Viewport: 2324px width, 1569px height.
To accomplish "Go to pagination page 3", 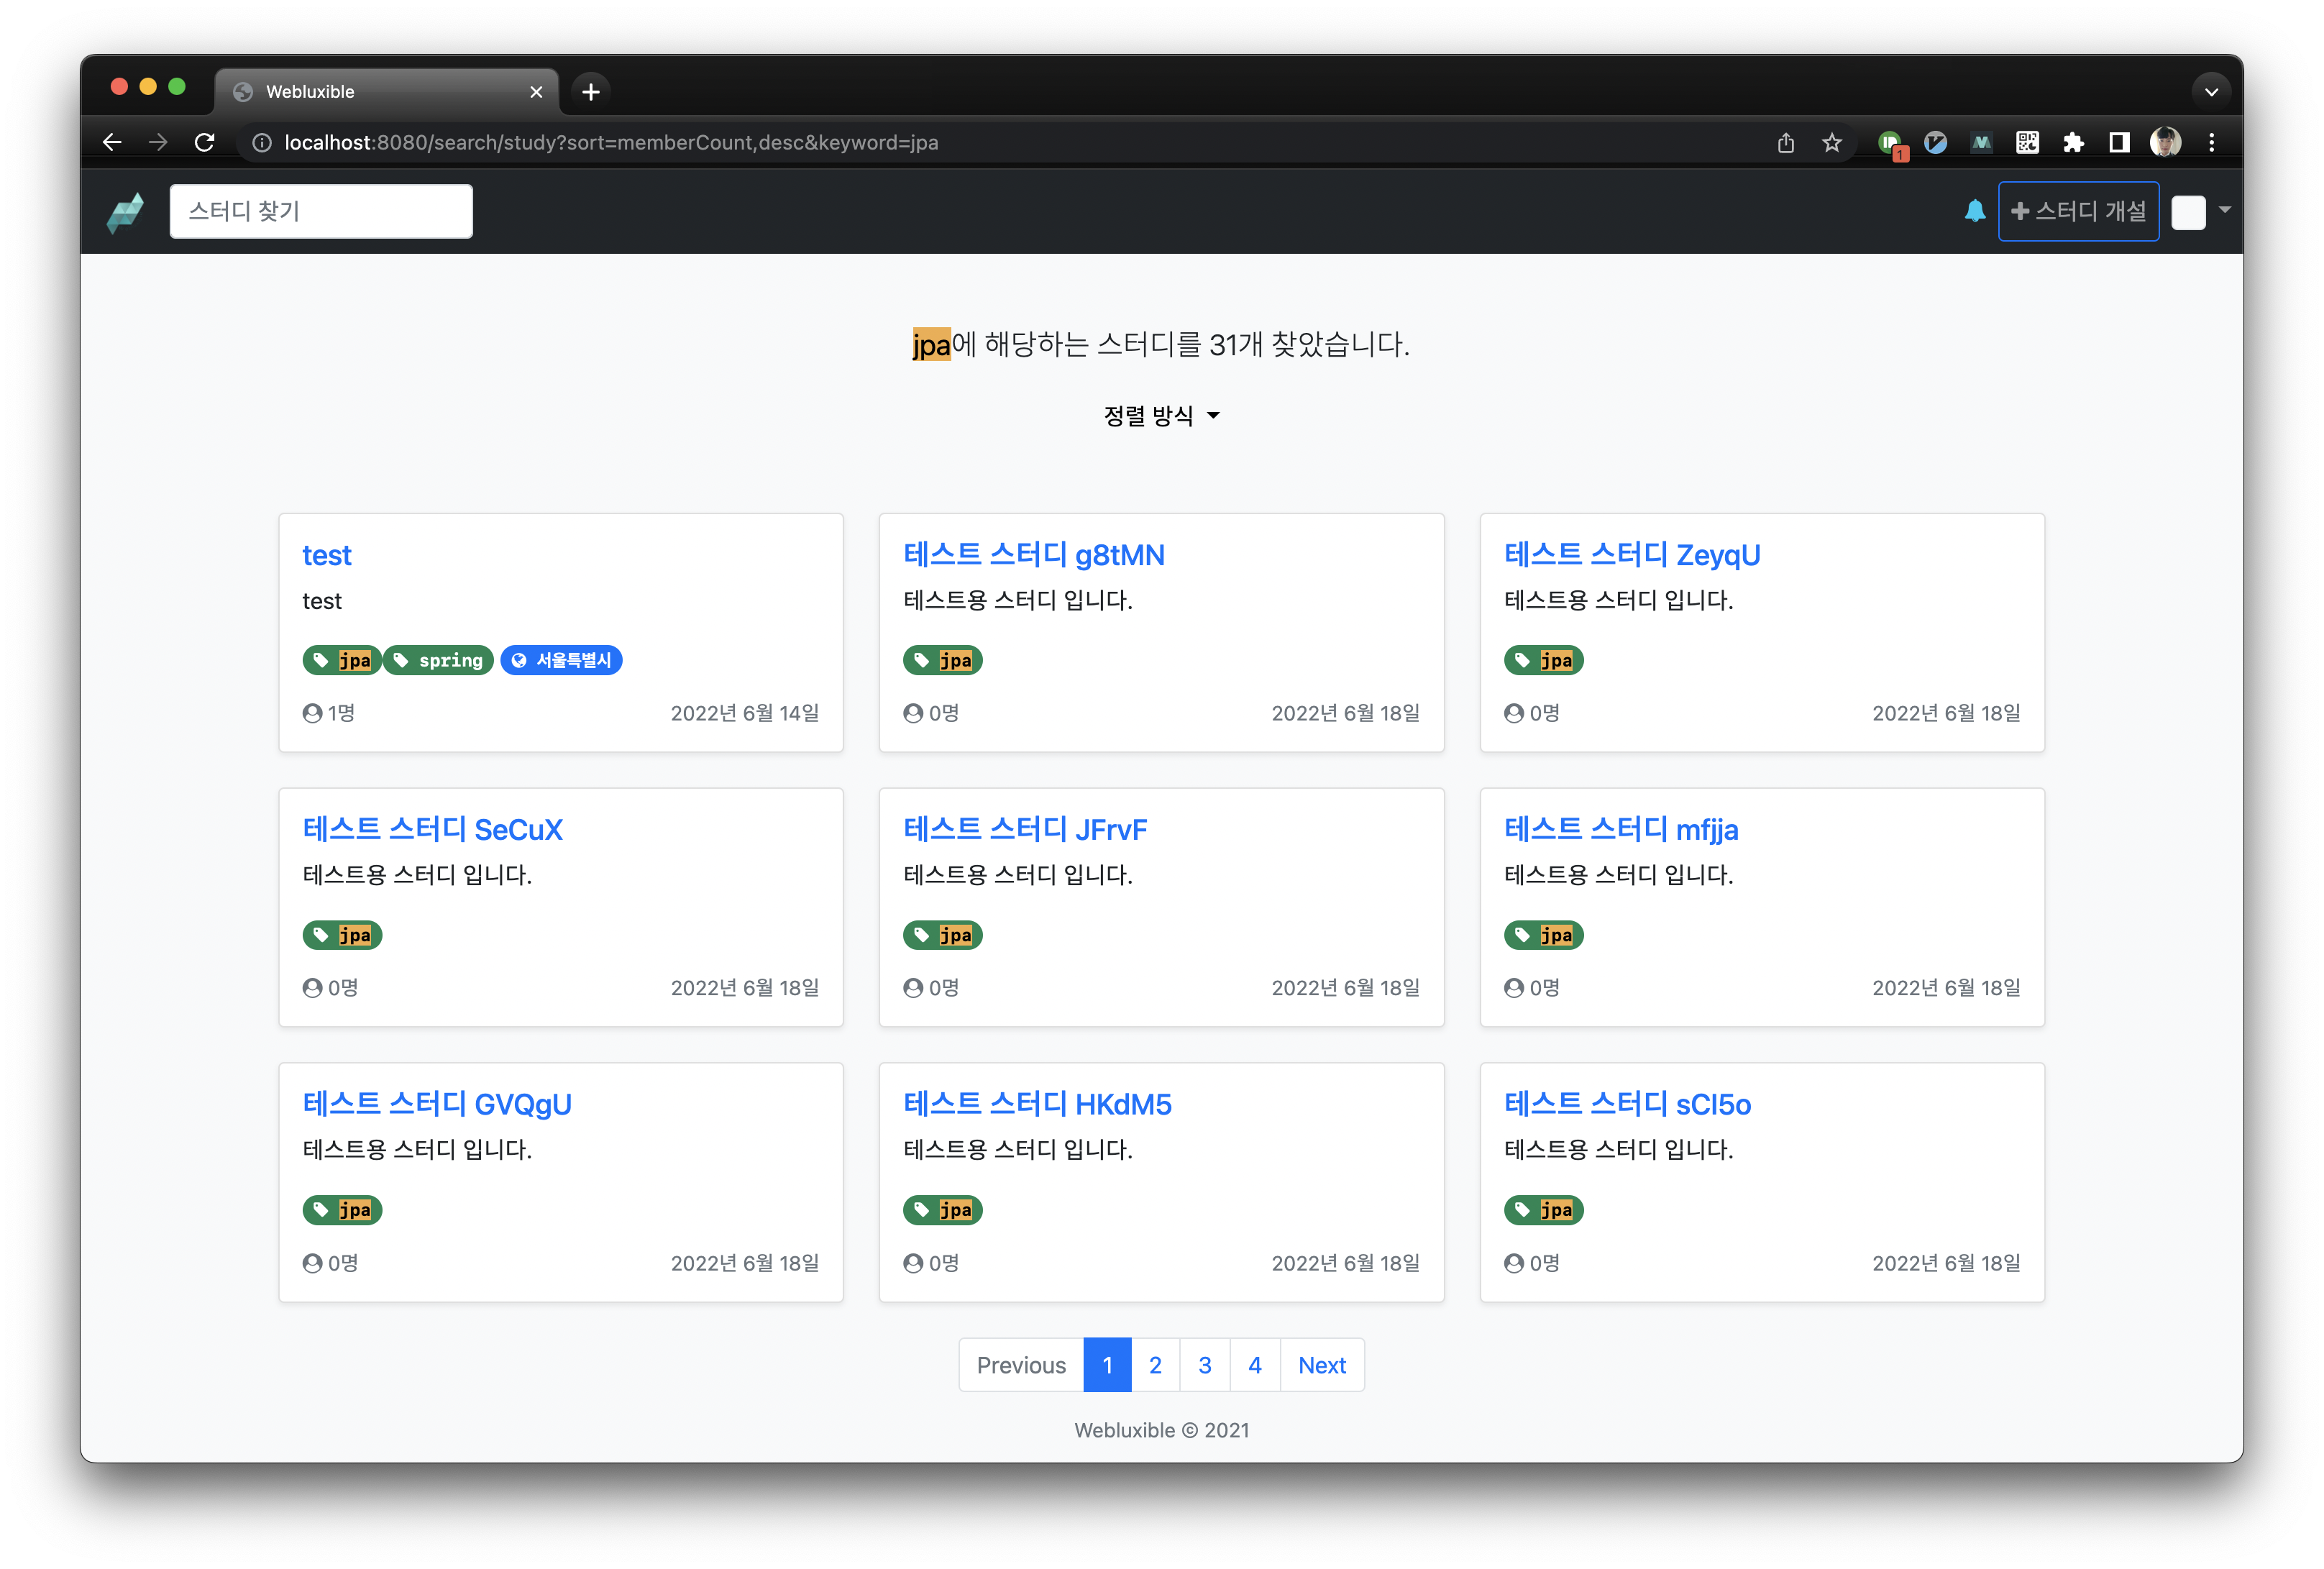I will pyautogui.click(x=1204, y=1365).
